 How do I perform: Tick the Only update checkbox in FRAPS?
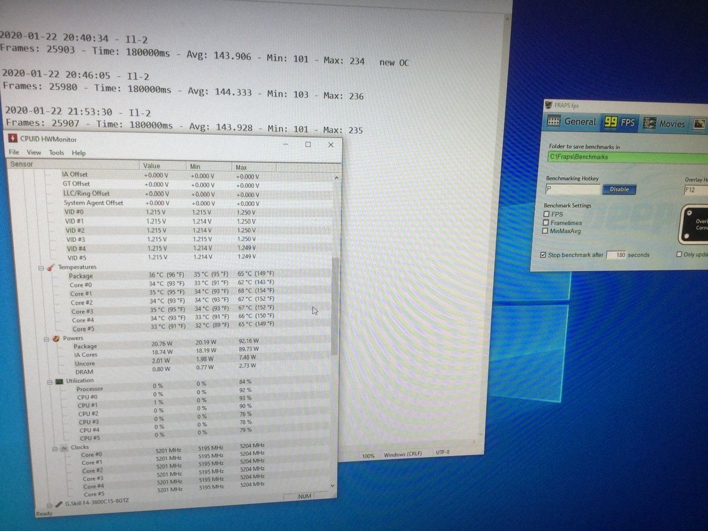click(679, 254)
